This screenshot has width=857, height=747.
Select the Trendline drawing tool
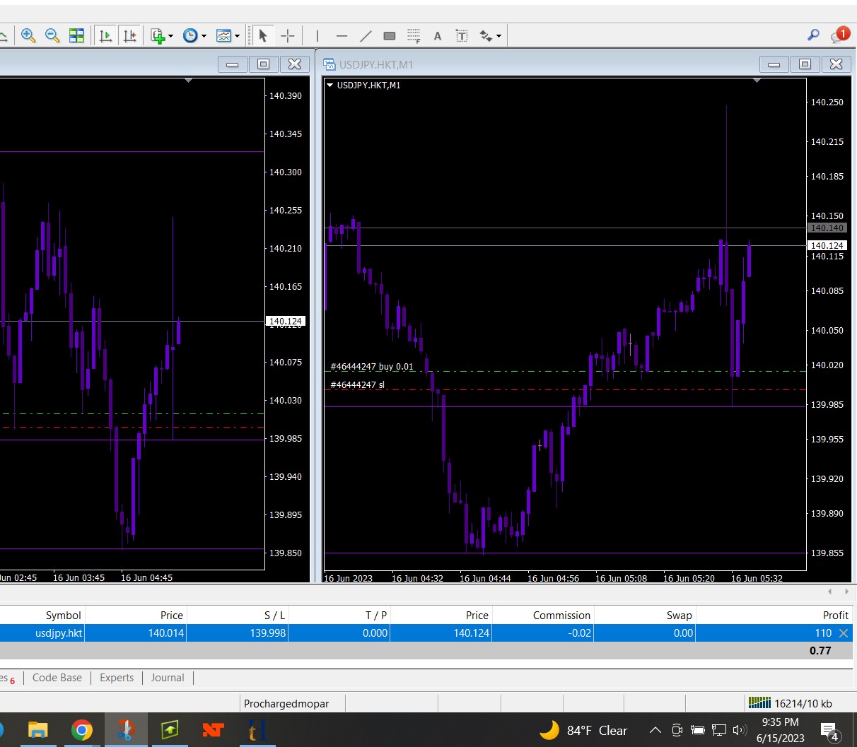click(366, 35)
